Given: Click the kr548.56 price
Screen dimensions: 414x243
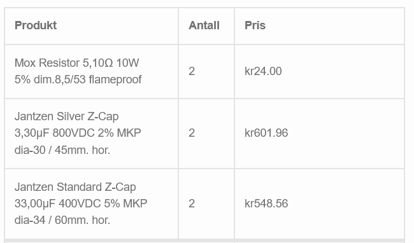Looking at the screenshot, I should [266, 204].
